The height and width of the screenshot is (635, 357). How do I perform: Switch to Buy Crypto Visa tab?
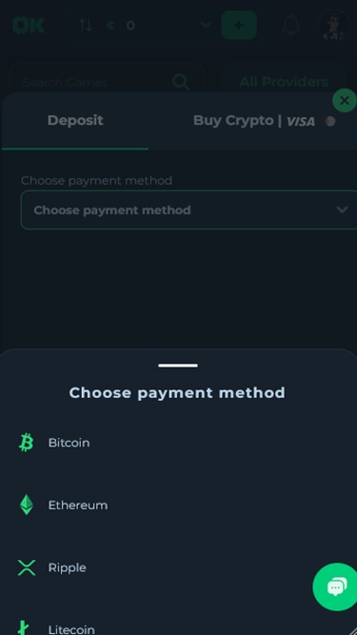(x=254, y=121)
